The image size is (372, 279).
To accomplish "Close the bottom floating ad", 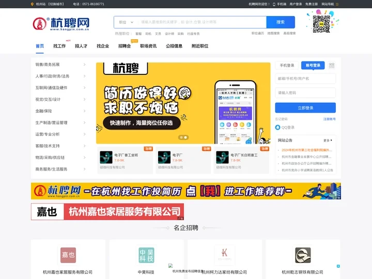I will tap(338, 266).
